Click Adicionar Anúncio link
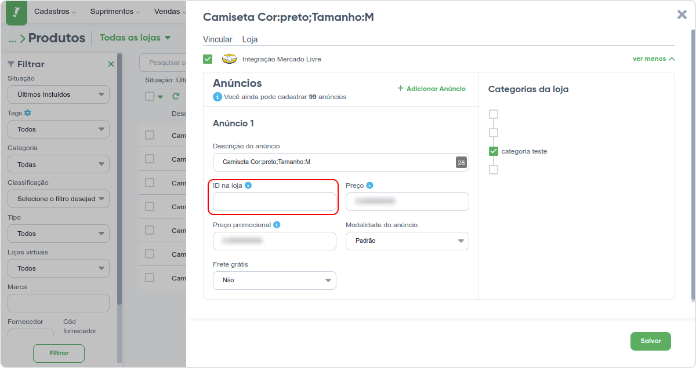 coord(432,89)
